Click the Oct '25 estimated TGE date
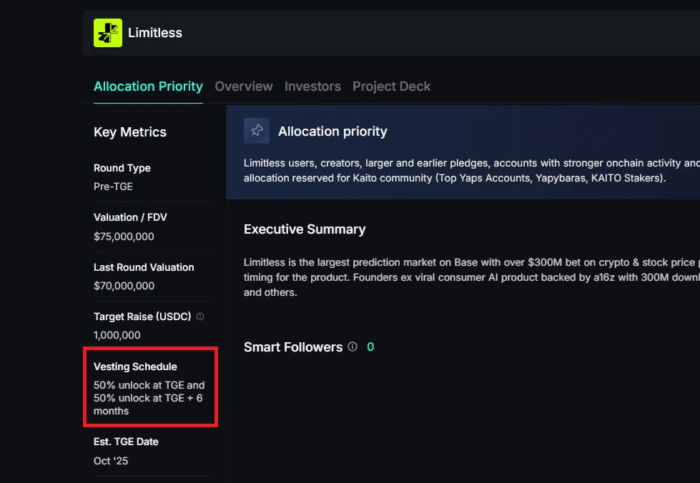 click(111, 461)
